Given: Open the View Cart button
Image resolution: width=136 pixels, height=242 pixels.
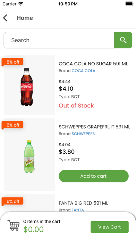Looking at the screenshot, I should [110, 227].
